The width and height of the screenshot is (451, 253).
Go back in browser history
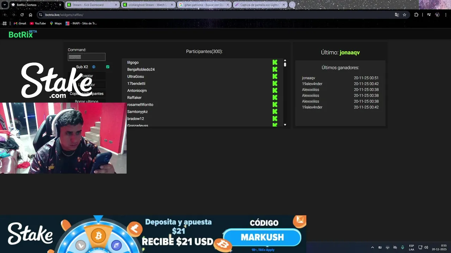(5, 15)
